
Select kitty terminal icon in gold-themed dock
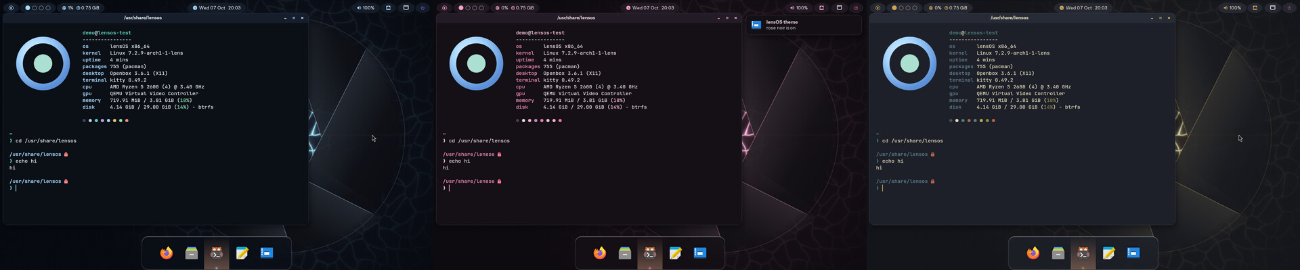point(1083,253)
